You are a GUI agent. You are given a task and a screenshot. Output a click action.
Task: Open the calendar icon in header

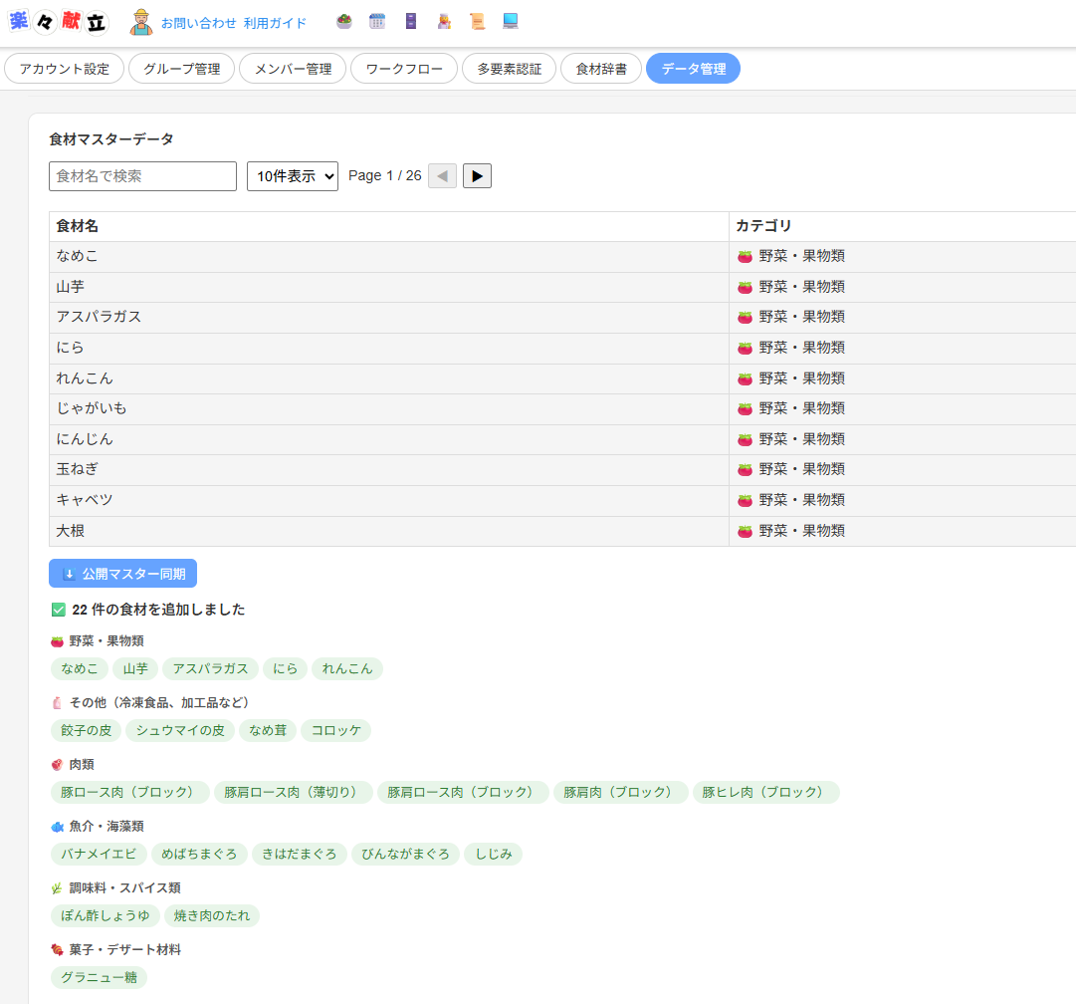[x=377, y=21]
